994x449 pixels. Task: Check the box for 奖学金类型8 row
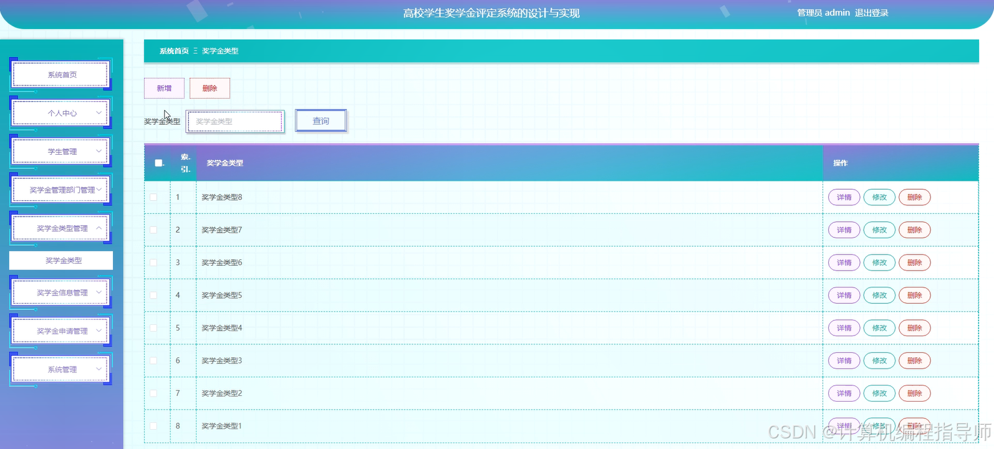click(x=153, y=197)
